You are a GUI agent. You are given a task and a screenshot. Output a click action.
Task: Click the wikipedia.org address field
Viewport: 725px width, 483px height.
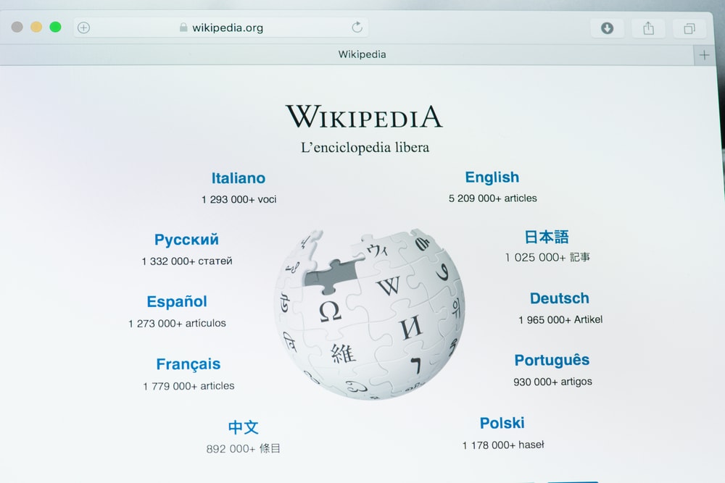227,28
